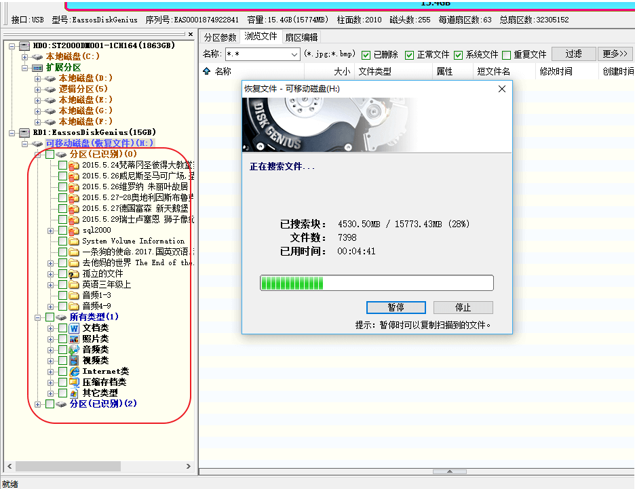Click the Word icon beside 文档类
The image size is (635, 489).
pos(75,328)
